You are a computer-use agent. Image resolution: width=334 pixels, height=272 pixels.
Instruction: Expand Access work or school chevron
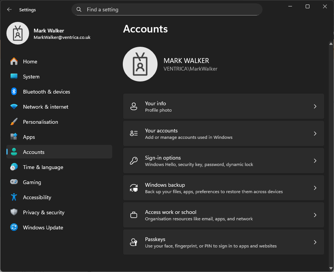pyautogui.click(x=315, y=215)
